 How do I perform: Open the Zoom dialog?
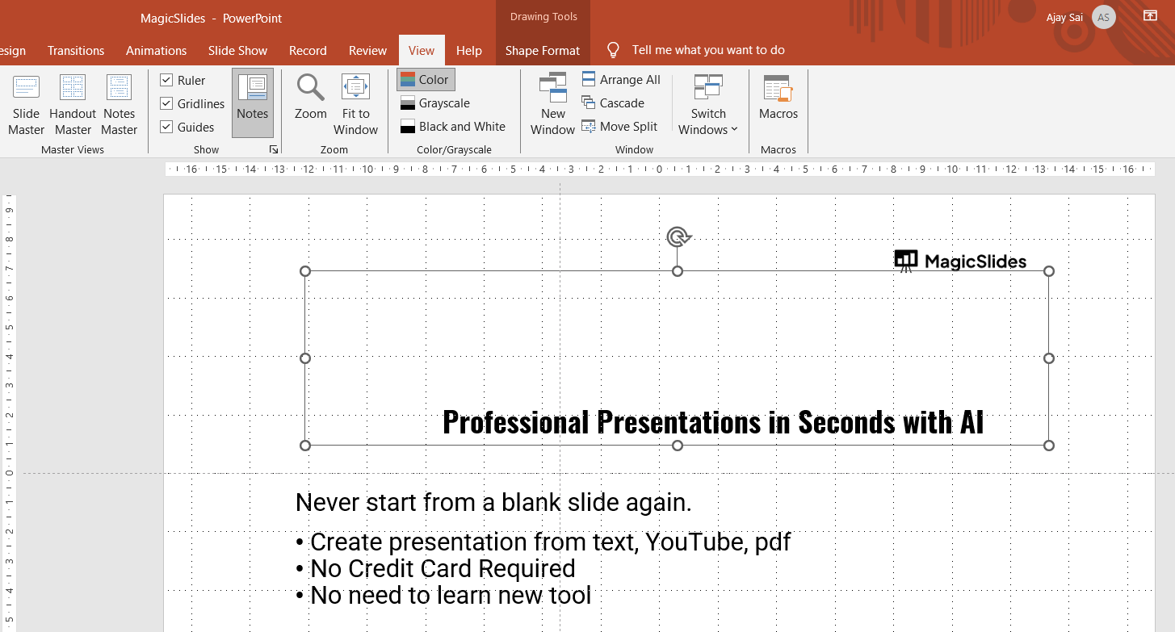click(310, 97)
